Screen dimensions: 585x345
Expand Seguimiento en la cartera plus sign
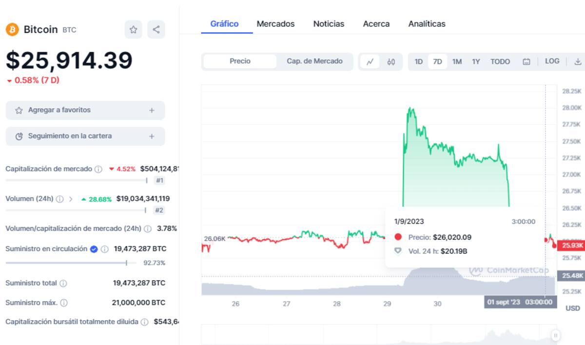[152, 136]
